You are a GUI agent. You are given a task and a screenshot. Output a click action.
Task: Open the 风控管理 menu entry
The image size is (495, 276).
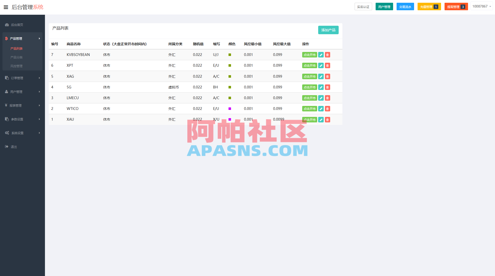click(x=16, y=66)
